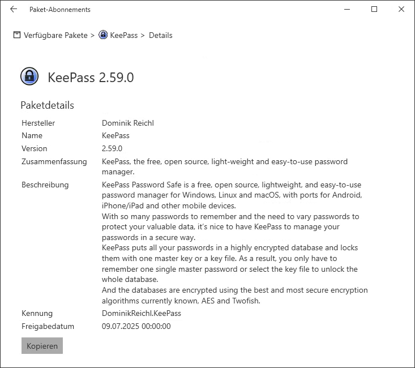The image size is (415, 368).
Task: Click the large KeePass padlock logo
Action: click(29, 76)
